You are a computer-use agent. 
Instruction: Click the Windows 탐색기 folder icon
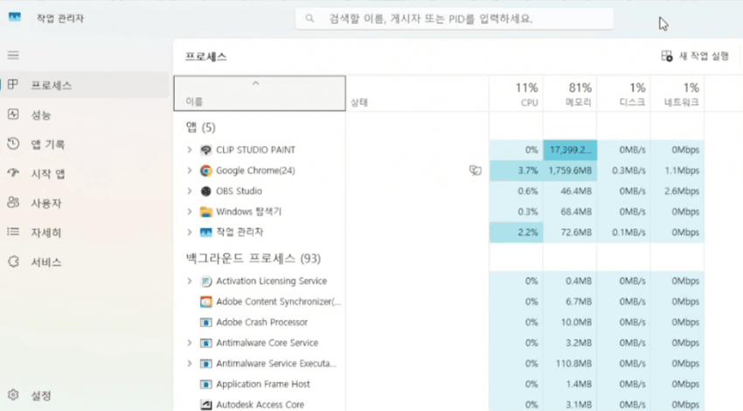205,212
